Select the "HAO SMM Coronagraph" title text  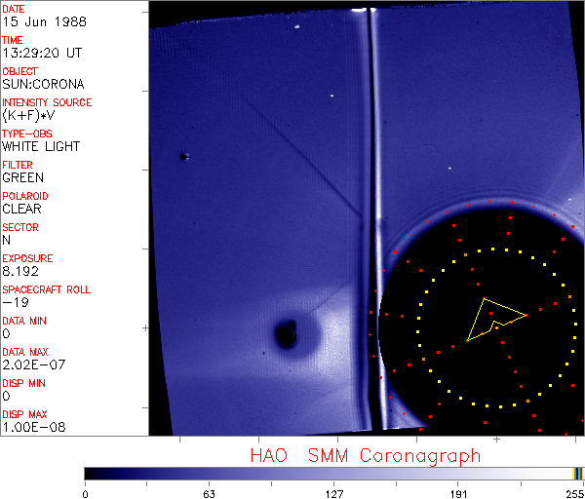[366, 455]
